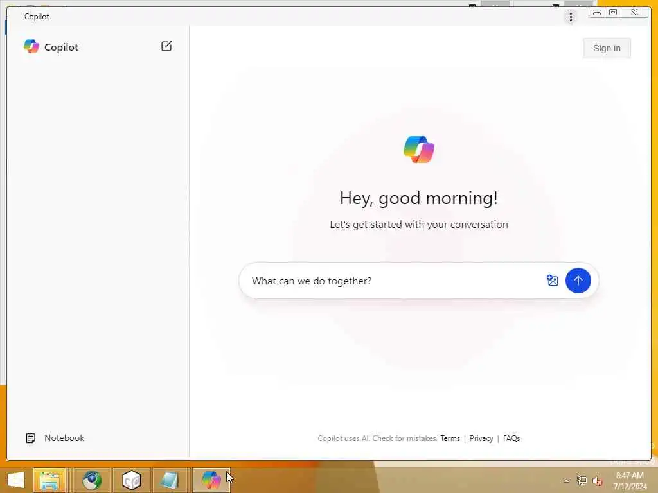Image resolution: width=658 pixels, height=493 pixels.
Task: Open the cube app icon in the taskbar
Action: (x=131, y=480)
